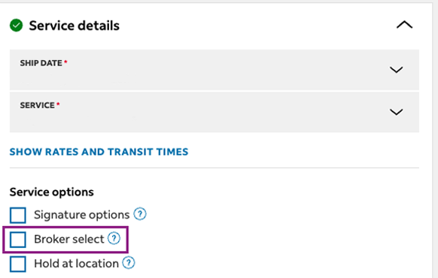Enable the Signature options checkbox
438x278 pixels.
point(18,215)
